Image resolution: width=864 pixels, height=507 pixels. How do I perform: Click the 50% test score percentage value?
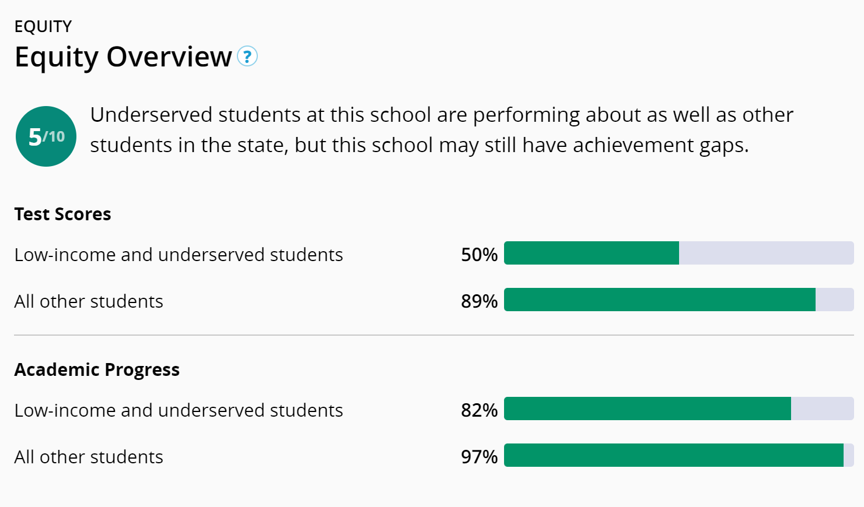[x=479, y=255]
